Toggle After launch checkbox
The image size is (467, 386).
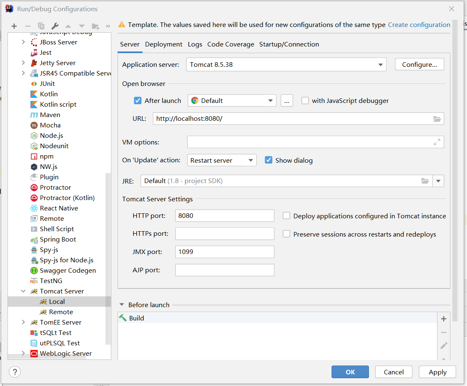[138, 100]
